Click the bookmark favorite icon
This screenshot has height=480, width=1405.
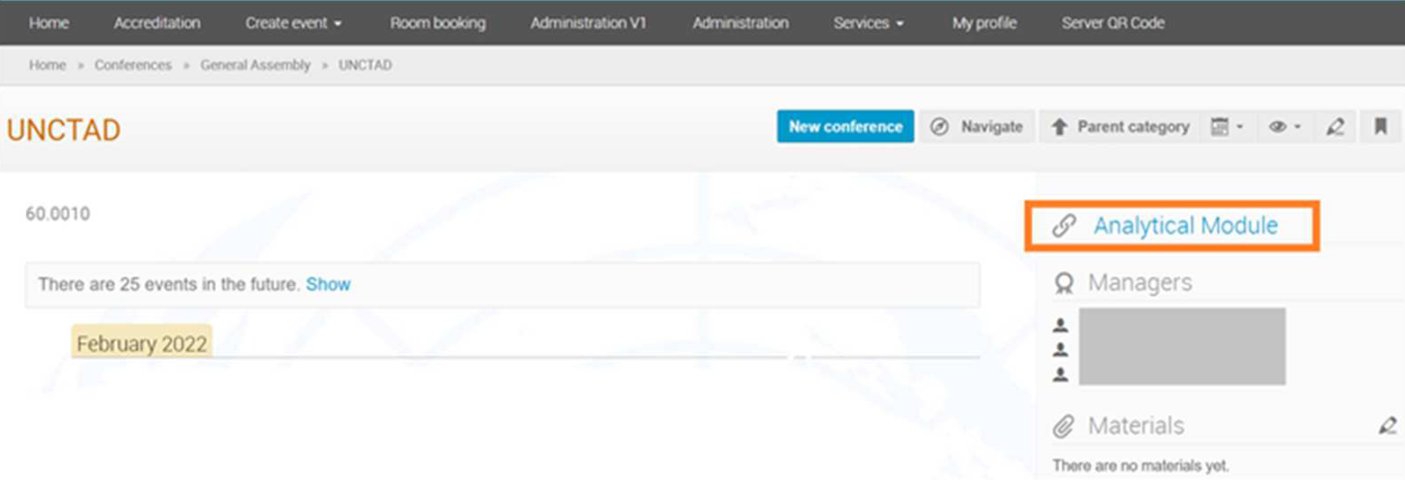[1380, 126]
